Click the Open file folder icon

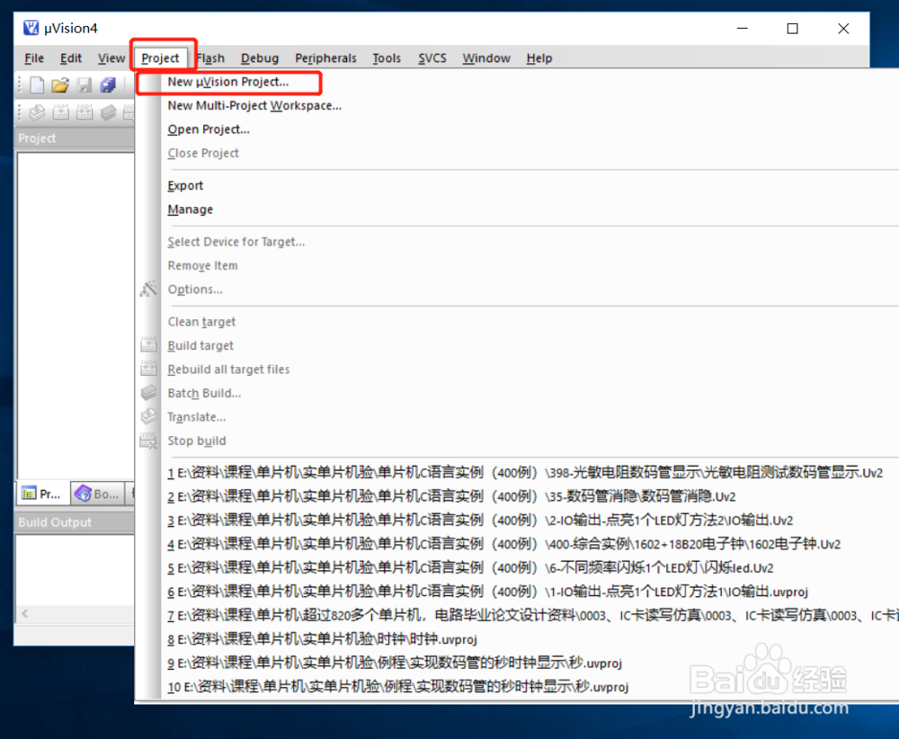point(59,85)
